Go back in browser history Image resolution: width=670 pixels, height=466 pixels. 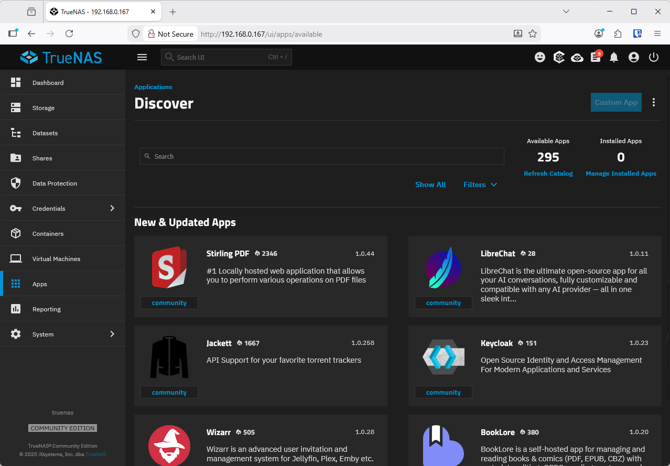click(x=31, y=34)
